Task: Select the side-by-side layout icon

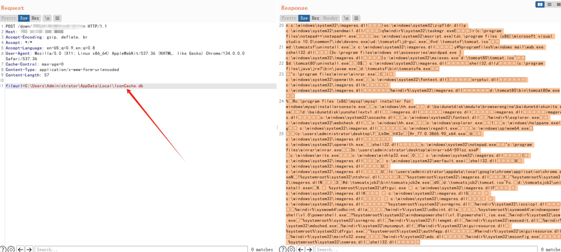Action: point(540,4)
